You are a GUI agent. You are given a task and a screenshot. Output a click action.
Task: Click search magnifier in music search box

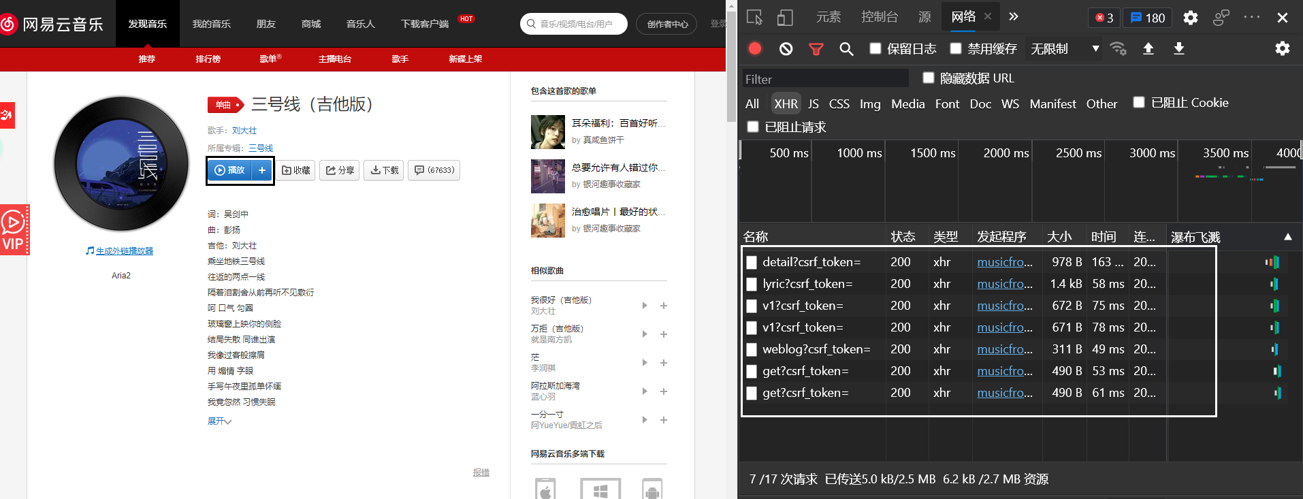coord(531,24)
